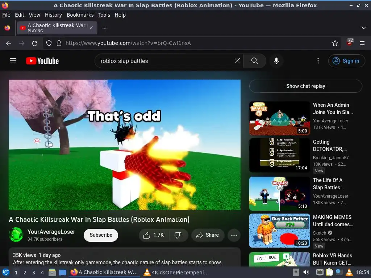371x278 pixels.
Task: Show desktop taskbar icon
Action: 62,272
